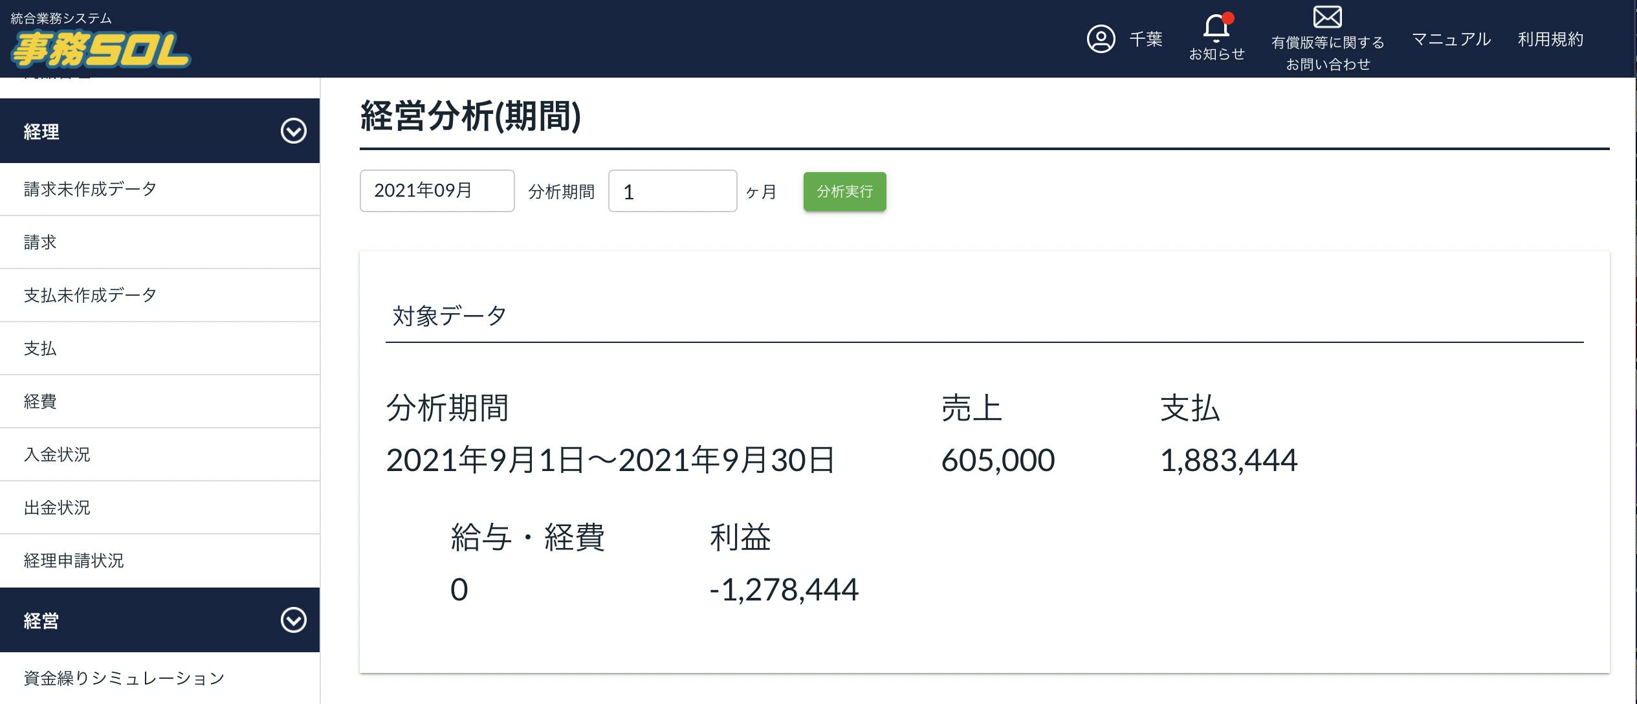Go to 支払 page
1637x704 pixels.
40,348
